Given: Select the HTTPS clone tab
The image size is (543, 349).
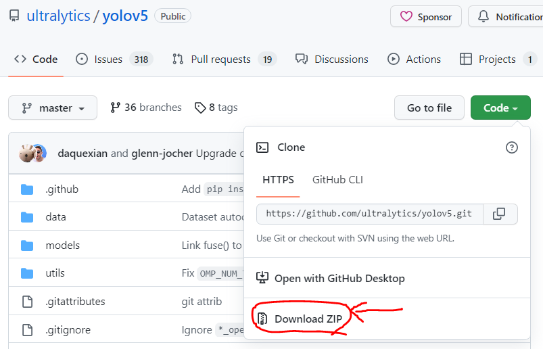Looking at the screenshot, I should 278,180.
